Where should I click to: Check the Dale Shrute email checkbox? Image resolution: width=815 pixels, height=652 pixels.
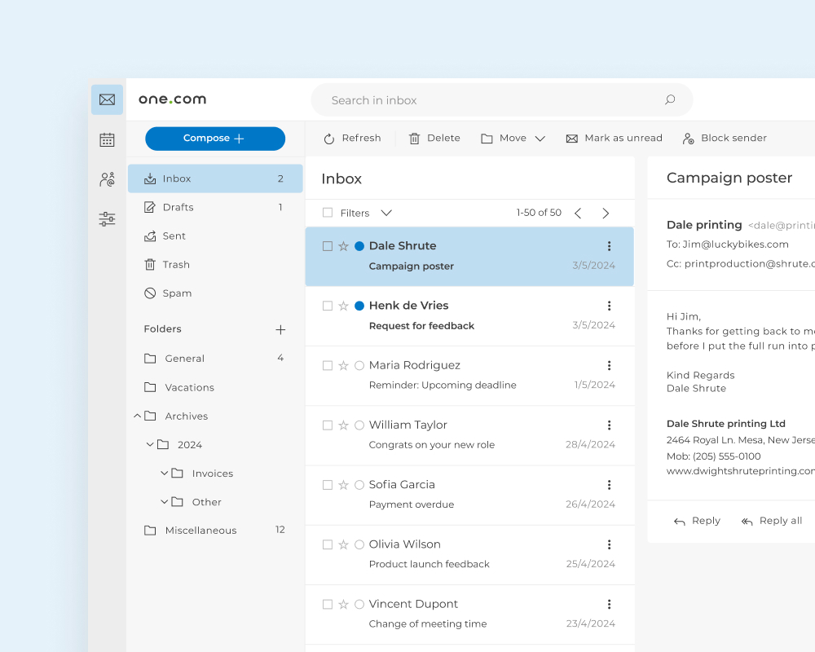tap(328, 246)
